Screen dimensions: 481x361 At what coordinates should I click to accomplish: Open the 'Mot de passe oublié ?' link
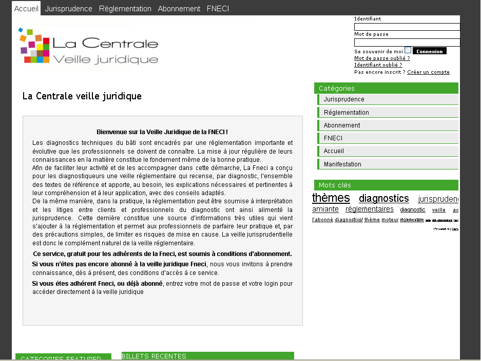point(382,58)
